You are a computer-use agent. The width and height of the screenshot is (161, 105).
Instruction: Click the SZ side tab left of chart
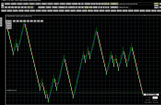tap(1, 19)
